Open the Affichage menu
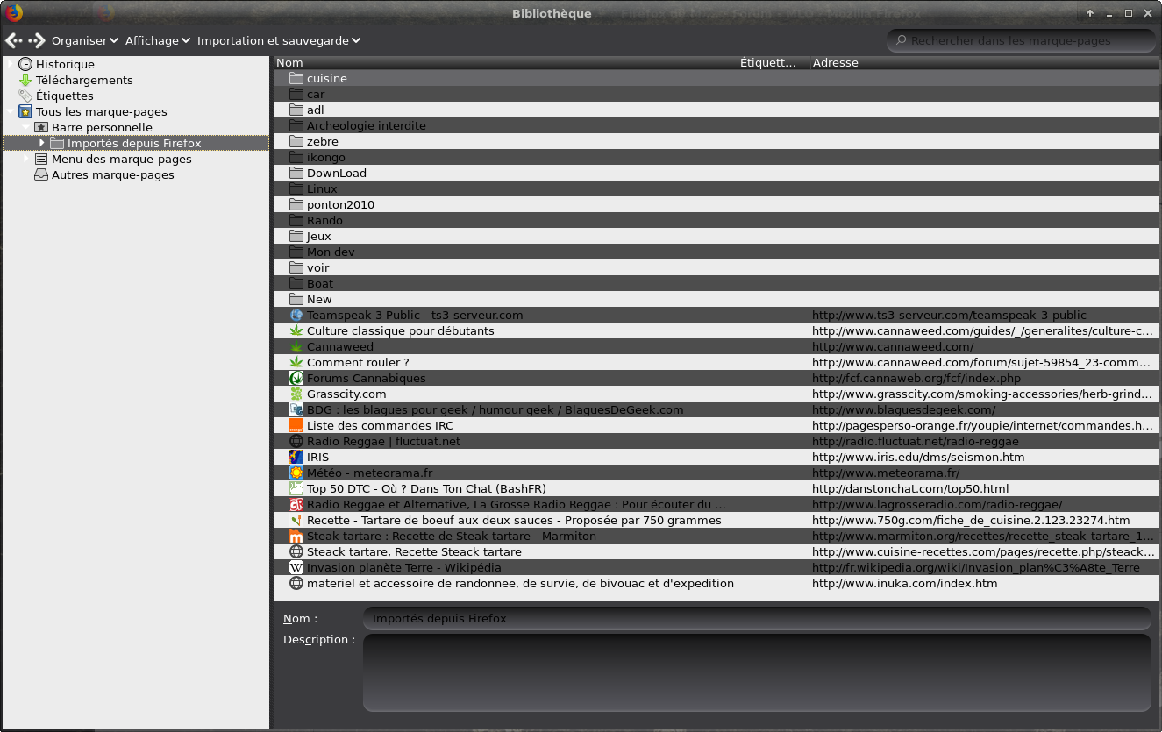The image size is (1162, 732). click(158, 40)
